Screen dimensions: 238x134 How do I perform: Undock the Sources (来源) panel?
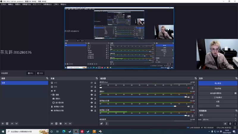[x=97, y=78]
